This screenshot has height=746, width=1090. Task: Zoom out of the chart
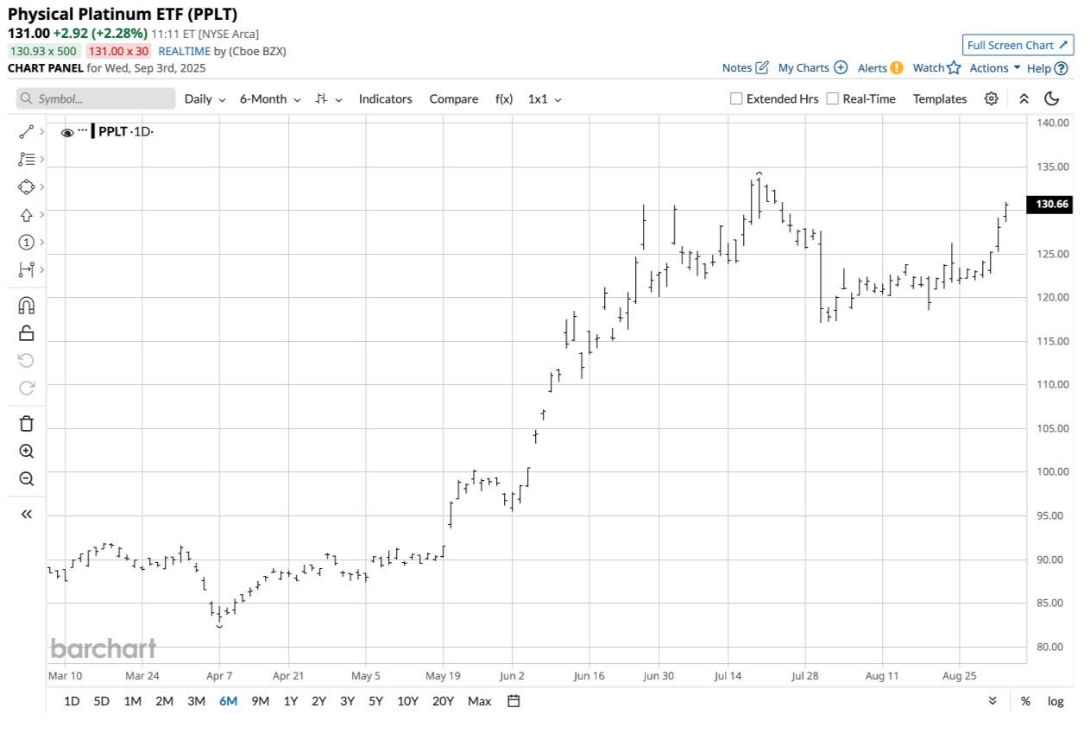click(x=26, y=478)
